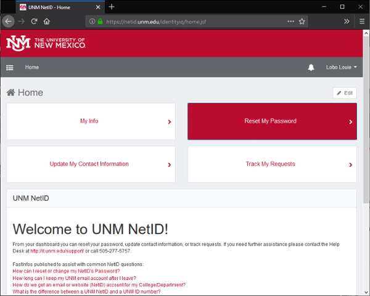
Task: Close the UNM NetID - Home tab
Action: (x=98, y=7)
